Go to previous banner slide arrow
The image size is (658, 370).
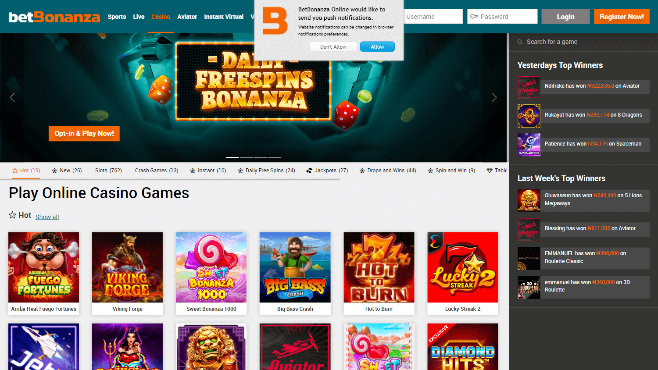coord(12,97)
